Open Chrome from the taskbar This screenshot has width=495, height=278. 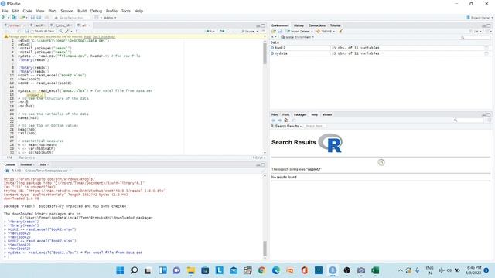(x=261, y=270)
